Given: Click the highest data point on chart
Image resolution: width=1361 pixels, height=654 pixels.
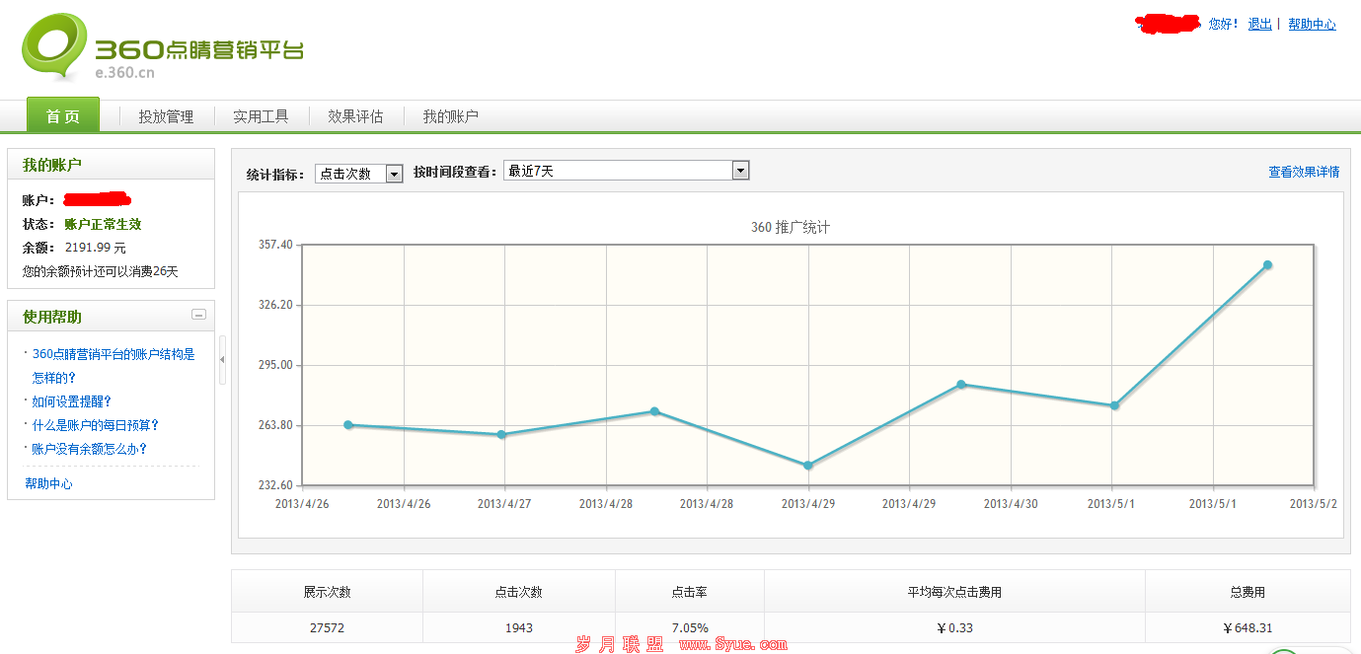Looking at the screenshot, I should 1267,264.
